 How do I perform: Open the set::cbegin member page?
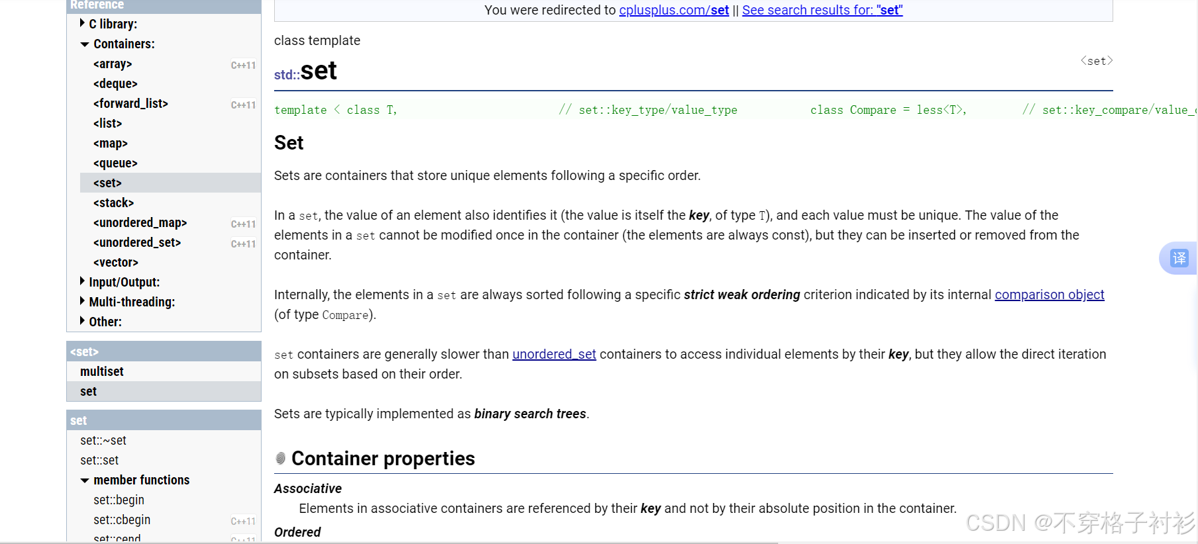[x=122, y=520]
